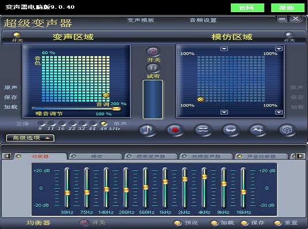
Task: Open top-middle dropdown in 模仿区域
Action: tap(224, 48)
